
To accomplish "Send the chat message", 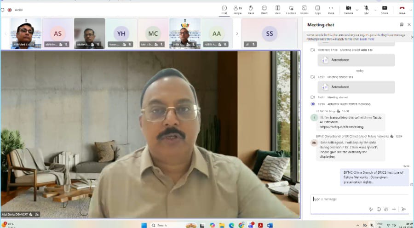I will coord(403,209).
